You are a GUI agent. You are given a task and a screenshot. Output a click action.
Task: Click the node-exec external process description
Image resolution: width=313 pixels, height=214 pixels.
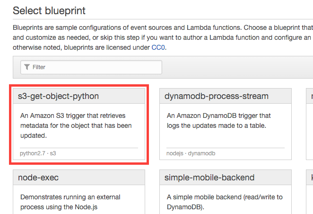pos(70,201)
